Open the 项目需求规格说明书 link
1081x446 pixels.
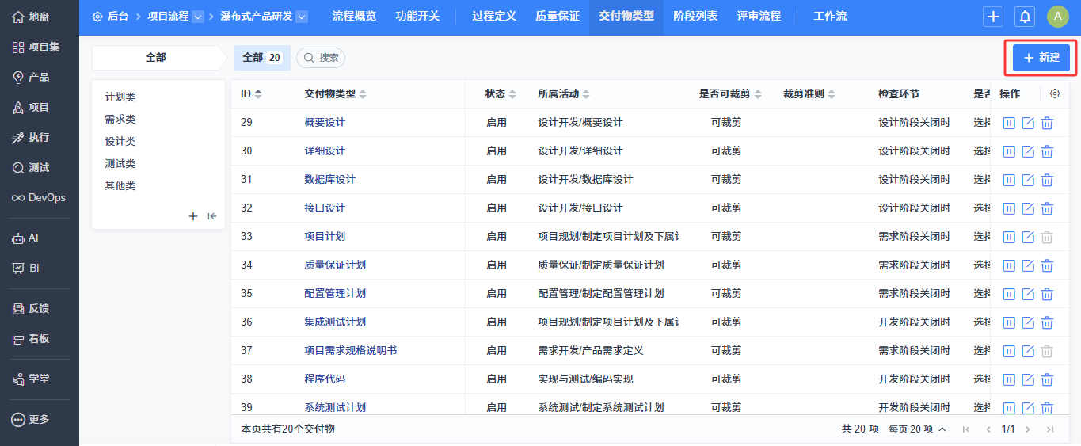coord(350,350)
